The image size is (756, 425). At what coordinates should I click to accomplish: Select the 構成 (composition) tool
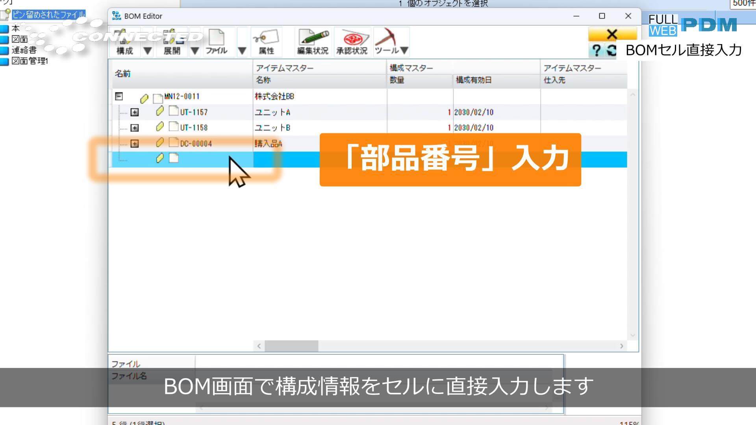124,41
